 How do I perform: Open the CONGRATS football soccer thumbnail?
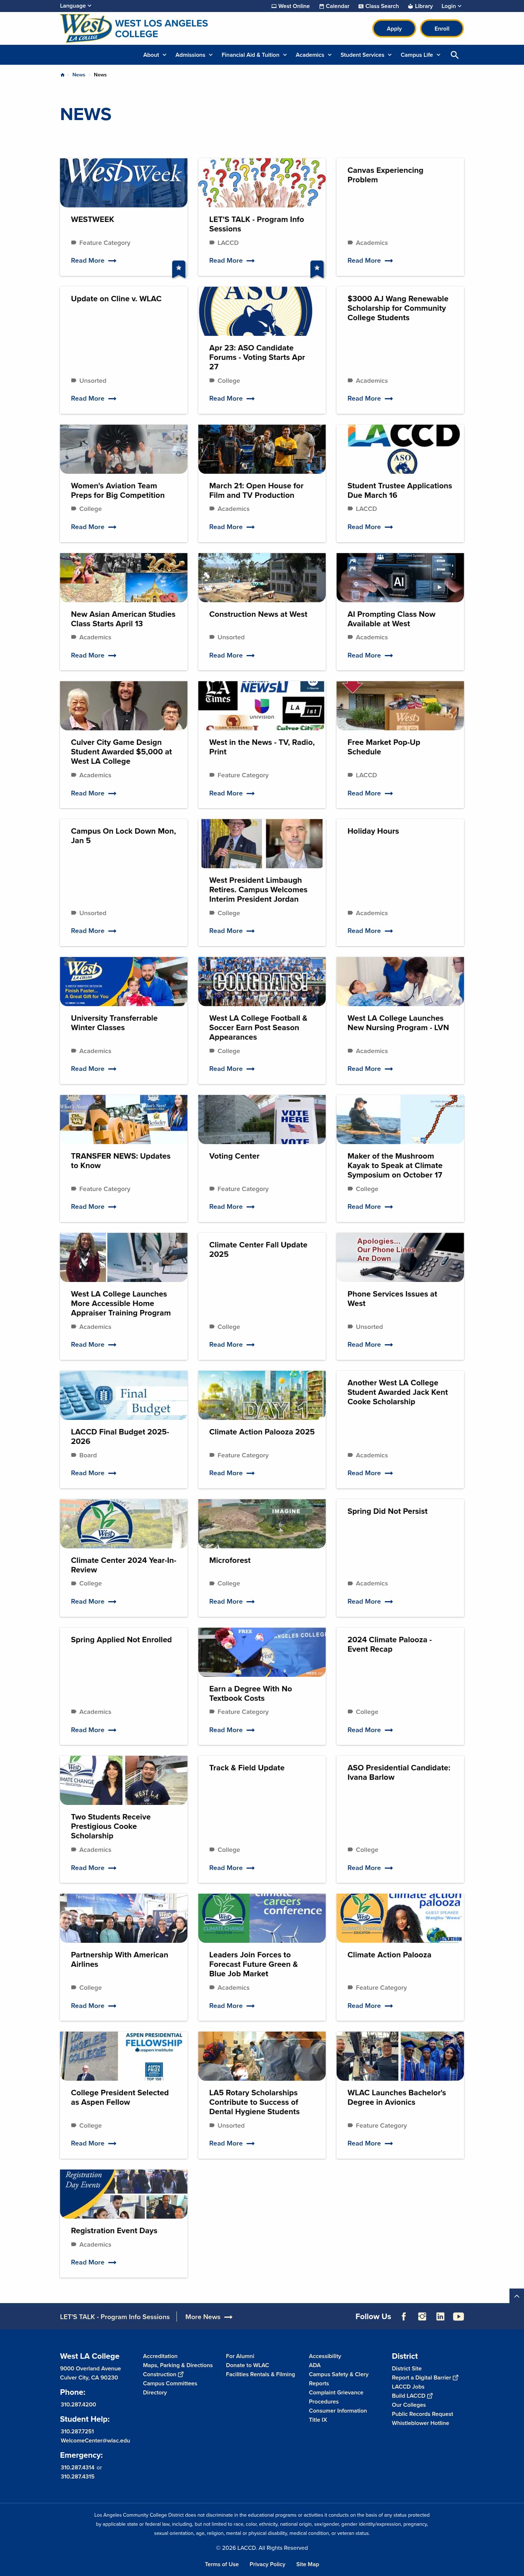pos(262,981)
